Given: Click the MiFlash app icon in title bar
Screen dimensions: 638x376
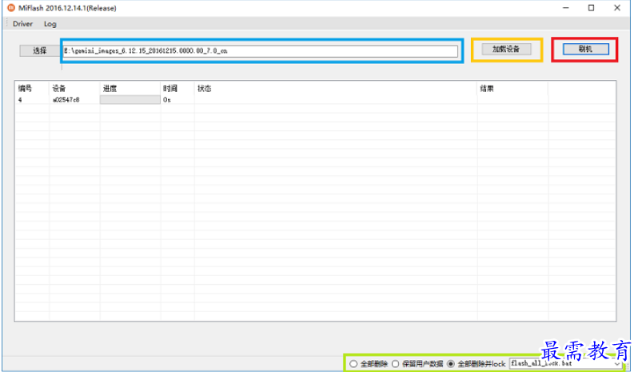Looking at the screenshot, I should (x=11, y=8).
